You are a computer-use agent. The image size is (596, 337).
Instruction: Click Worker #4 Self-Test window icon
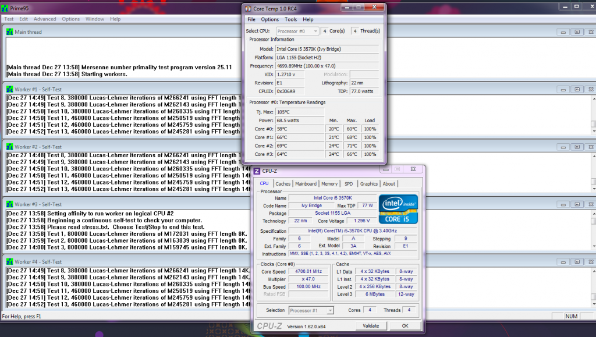[x=9, y=262]
